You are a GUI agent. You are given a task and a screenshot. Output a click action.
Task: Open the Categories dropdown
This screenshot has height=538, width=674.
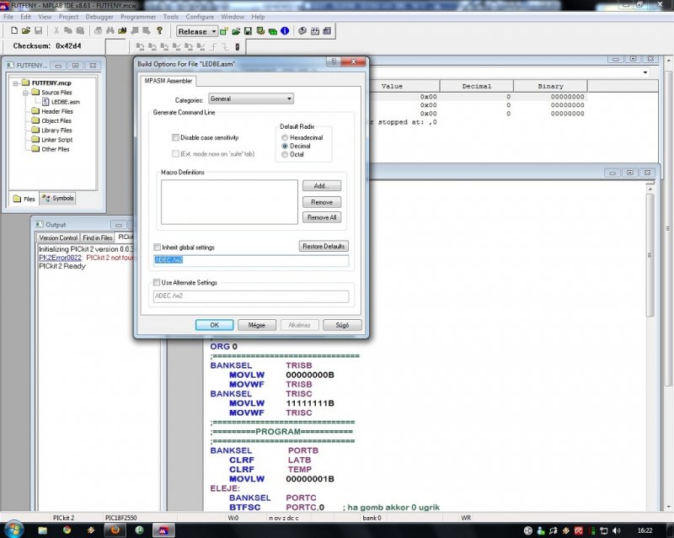click(x=250, y=99)
